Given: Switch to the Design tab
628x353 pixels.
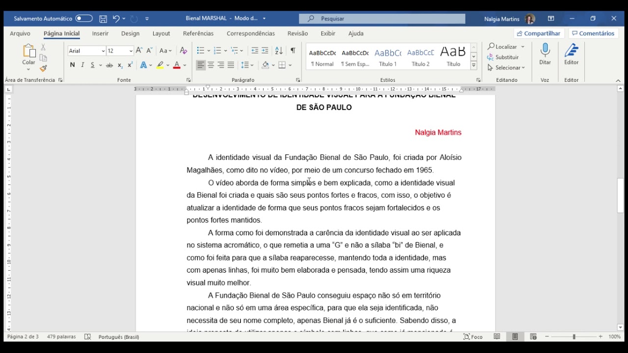Looking at the screenshot, I should tap(131, 33).
